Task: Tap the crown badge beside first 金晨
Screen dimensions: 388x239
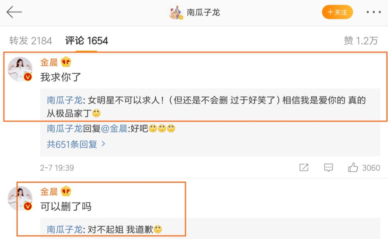Action: tap(66, 62)
